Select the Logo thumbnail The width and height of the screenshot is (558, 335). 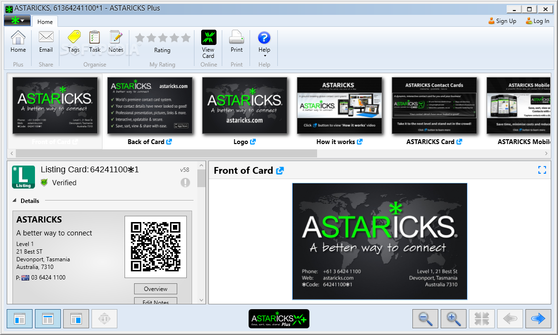click(244, 106)
